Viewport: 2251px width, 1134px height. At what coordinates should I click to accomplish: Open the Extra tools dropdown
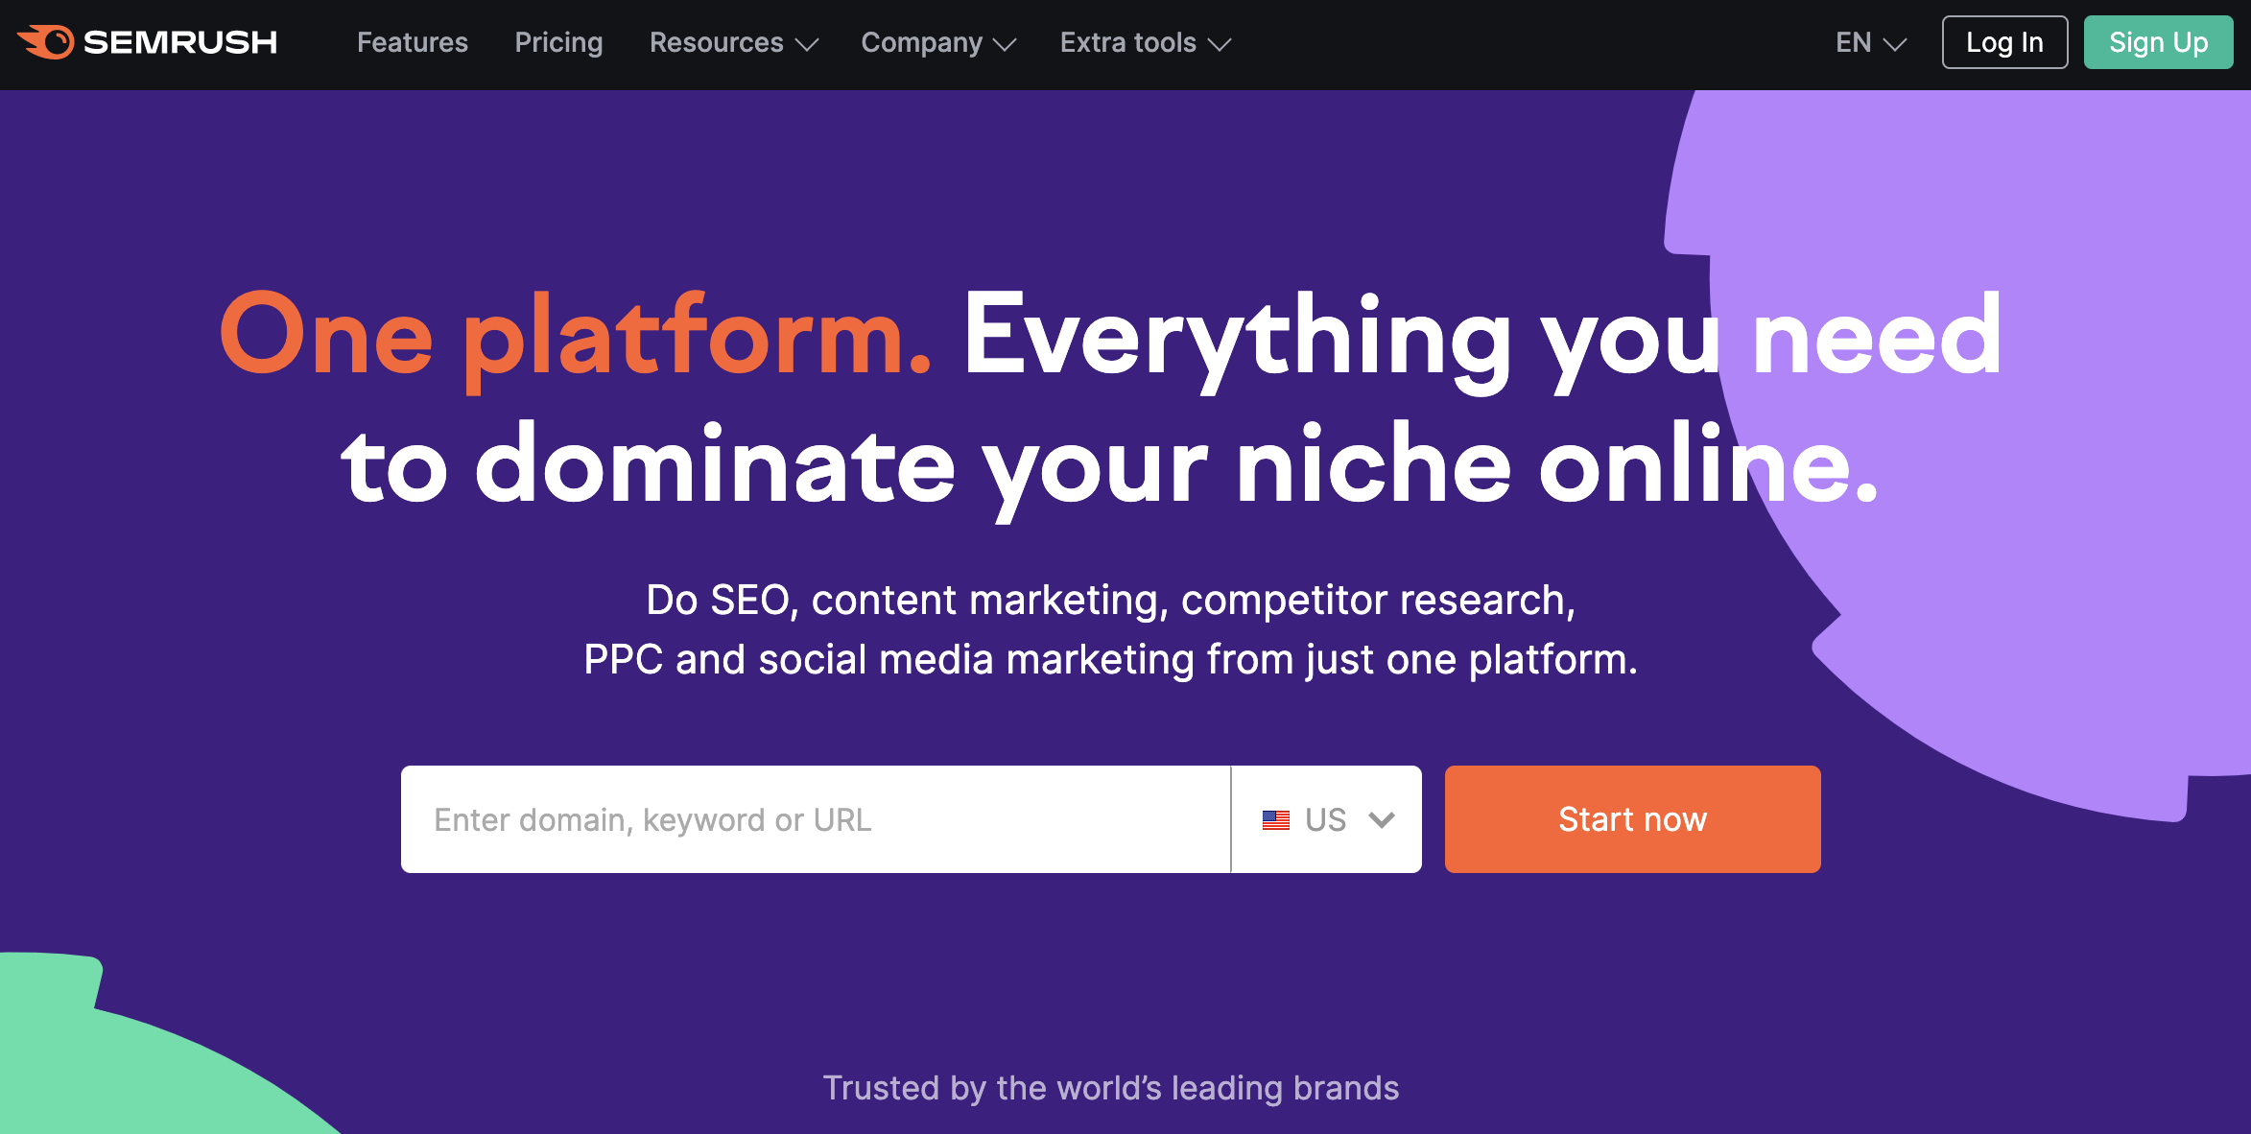(x=1145, y=42)
